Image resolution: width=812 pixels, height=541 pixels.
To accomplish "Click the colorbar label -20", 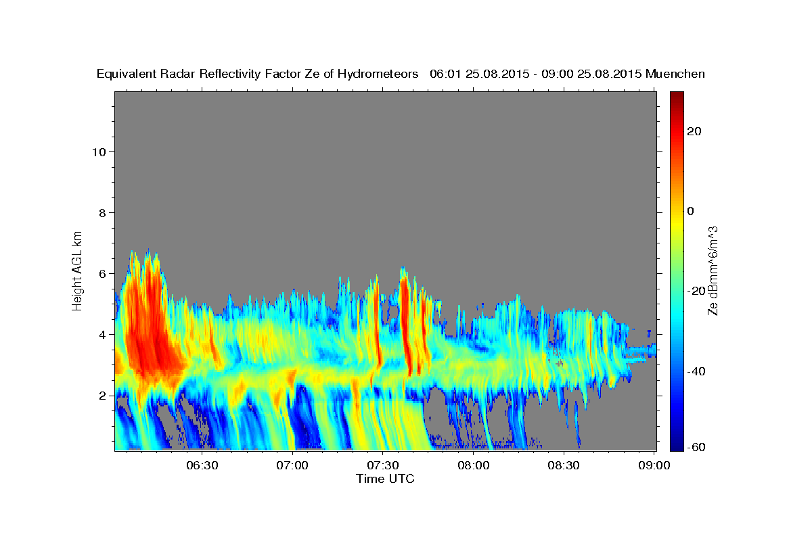I will pos(696,291).
